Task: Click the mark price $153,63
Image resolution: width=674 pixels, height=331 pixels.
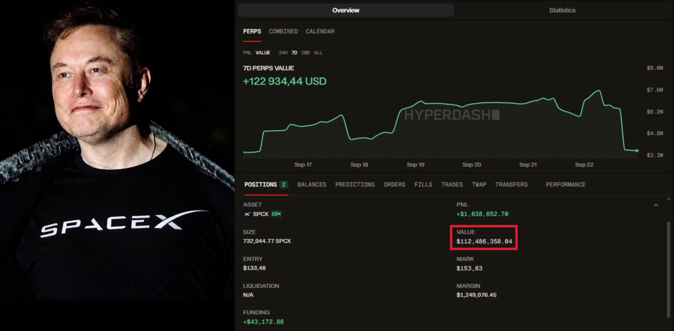Action: (470, 268)
